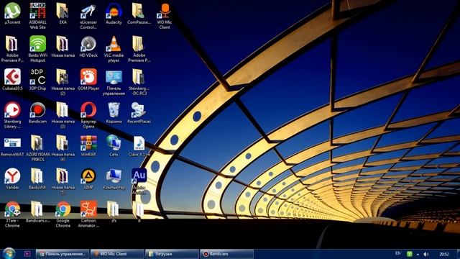The height and width of the screenshot is (259, 460).
Task: Select the RemoveWAT desktop icon
Action: click(x=12, y=146)
